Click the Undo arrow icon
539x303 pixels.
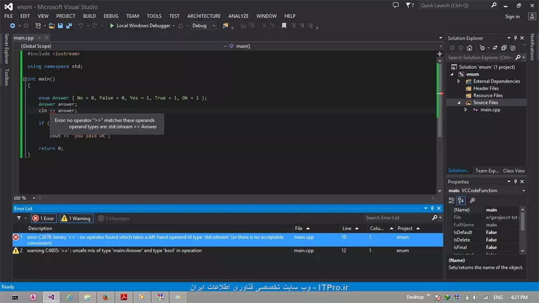point(81,26)
